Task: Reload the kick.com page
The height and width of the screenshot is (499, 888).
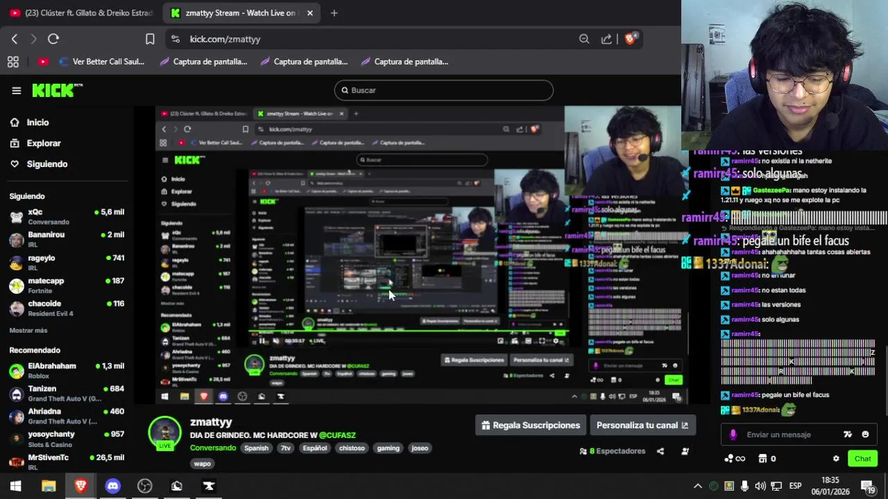Action: click(53, 39)
